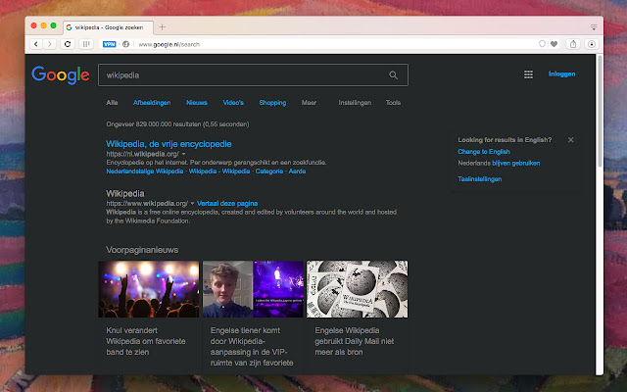Click the share icon in toolbar
Screen dimensions: 627x392
click(573, 44)
